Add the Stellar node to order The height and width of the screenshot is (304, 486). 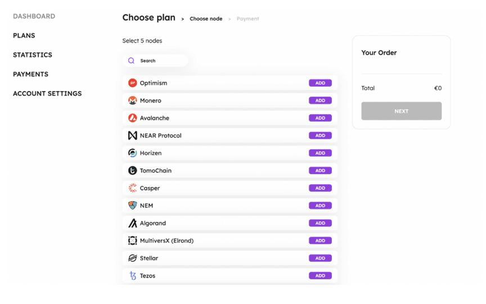point(320,258)
